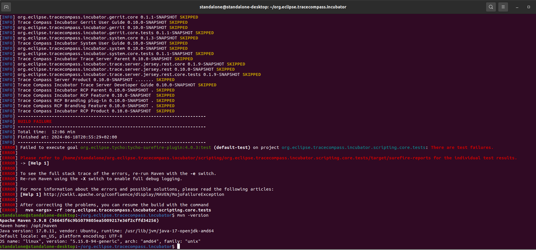
Task: Click the MojoFailureException wiki URL
Action: click(134, 194)
